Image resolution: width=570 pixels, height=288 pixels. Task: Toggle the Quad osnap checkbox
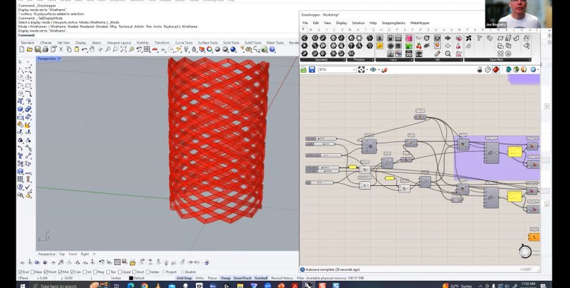pos(121,272)
